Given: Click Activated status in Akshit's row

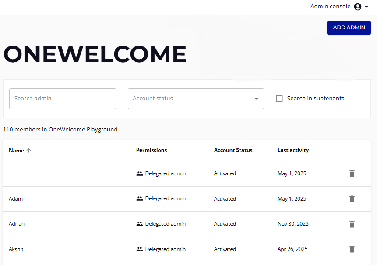Looking at the screenshot, I should click(225, 249).
